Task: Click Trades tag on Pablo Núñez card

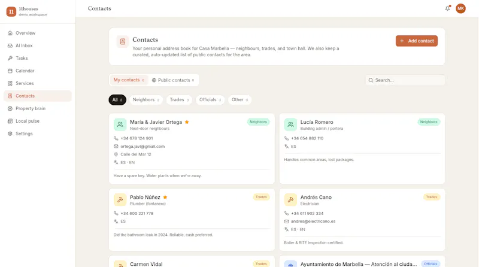Action: [x=261, y=197]
